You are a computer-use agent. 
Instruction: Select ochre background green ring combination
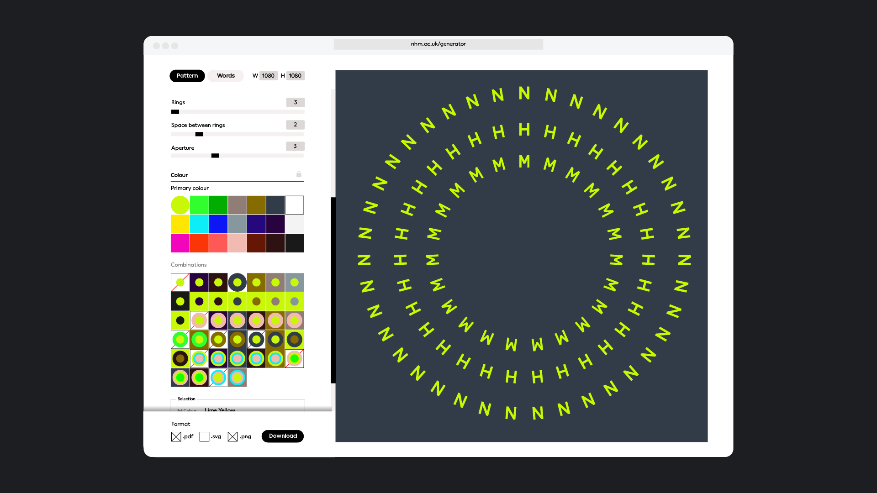point(199,340)
